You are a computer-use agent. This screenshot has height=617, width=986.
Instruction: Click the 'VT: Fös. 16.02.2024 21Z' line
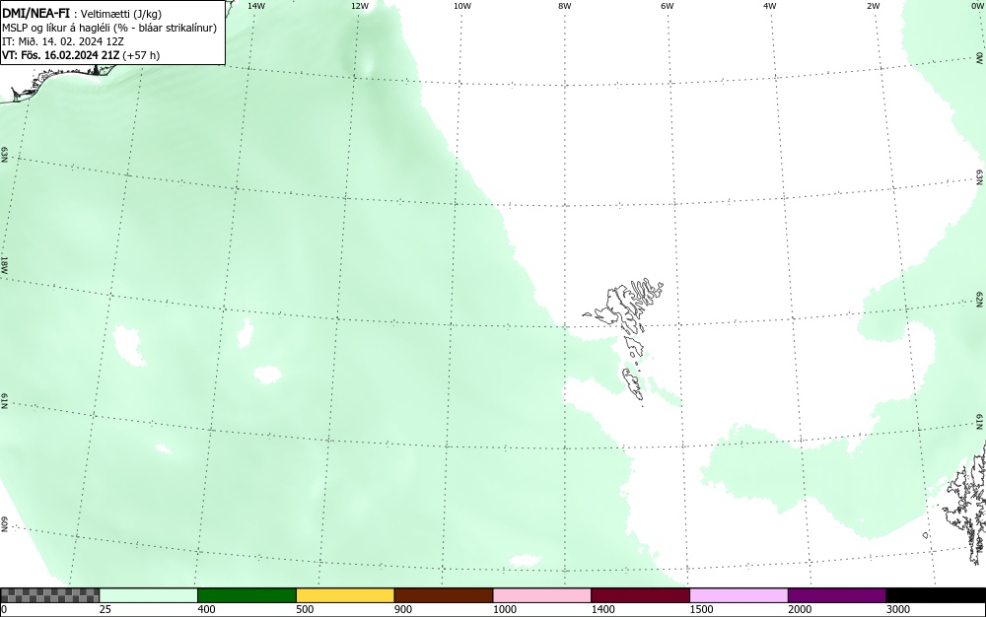[x=81, y=55]
